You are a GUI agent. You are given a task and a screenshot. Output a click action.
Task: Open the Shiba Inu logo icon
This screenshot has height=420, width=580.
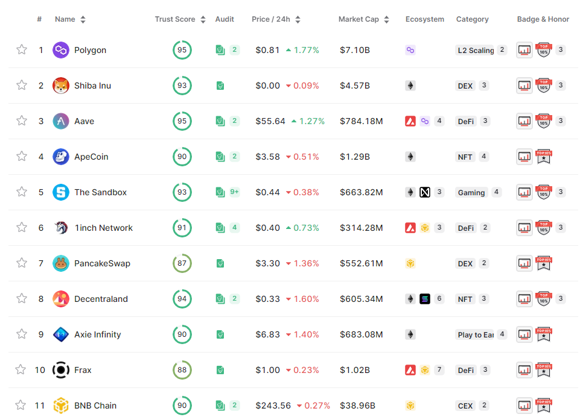61,86
